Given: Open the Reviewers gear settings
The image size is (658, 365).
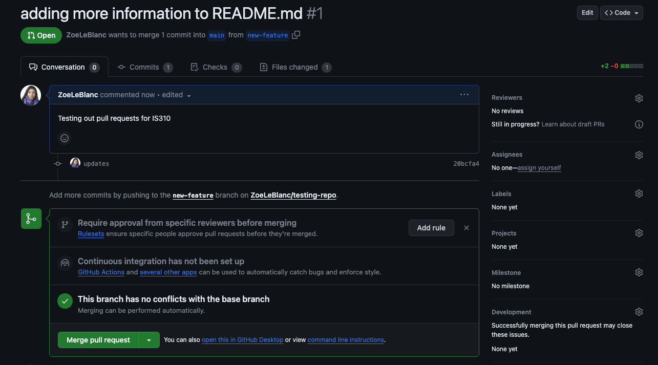Looking at the screenshot, I should (639, 98).
